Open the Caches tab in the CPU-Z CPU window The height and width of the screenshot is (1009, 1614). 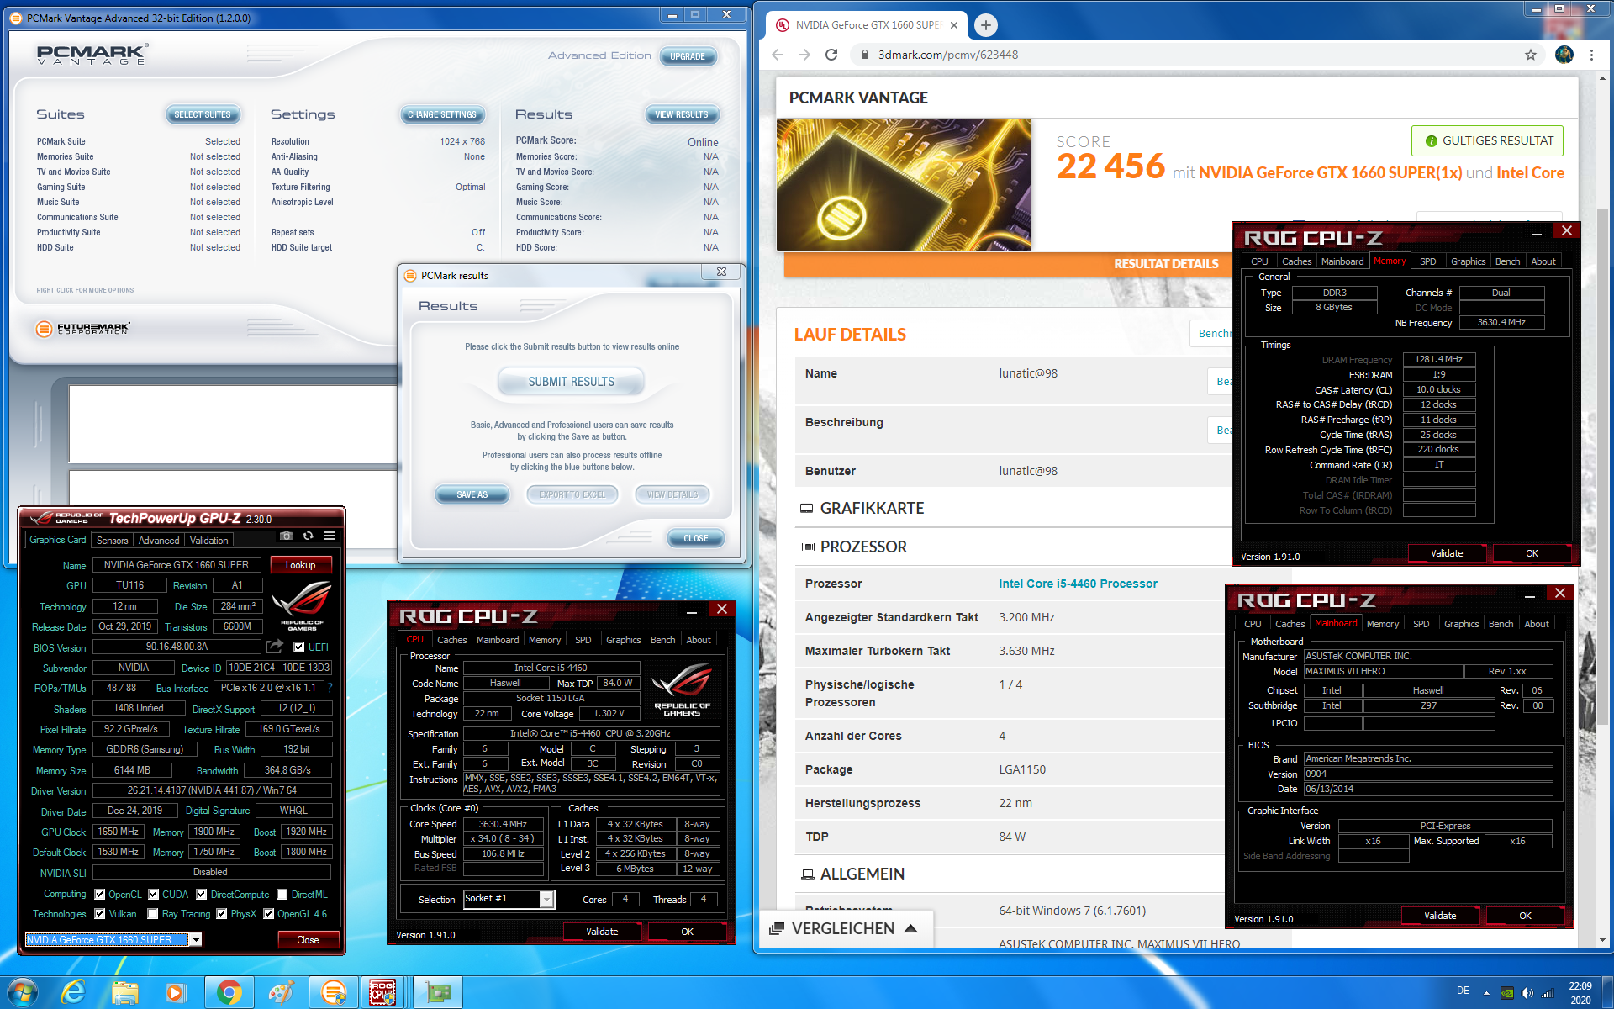coord(452,639)
